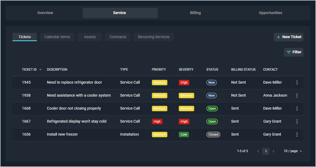Image resolution: width=316 pixels, height=167 pixels.
Task: Click Not Sent billing status of ticket 1938
Action: point(238,95)
